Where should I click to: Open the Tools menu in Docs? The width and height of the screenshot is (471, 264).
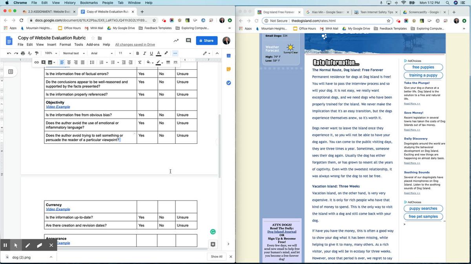point(78,45)
